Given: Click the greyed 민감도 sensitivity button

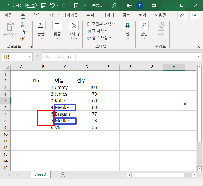Looking at the screenshot, I should point(161,31).
